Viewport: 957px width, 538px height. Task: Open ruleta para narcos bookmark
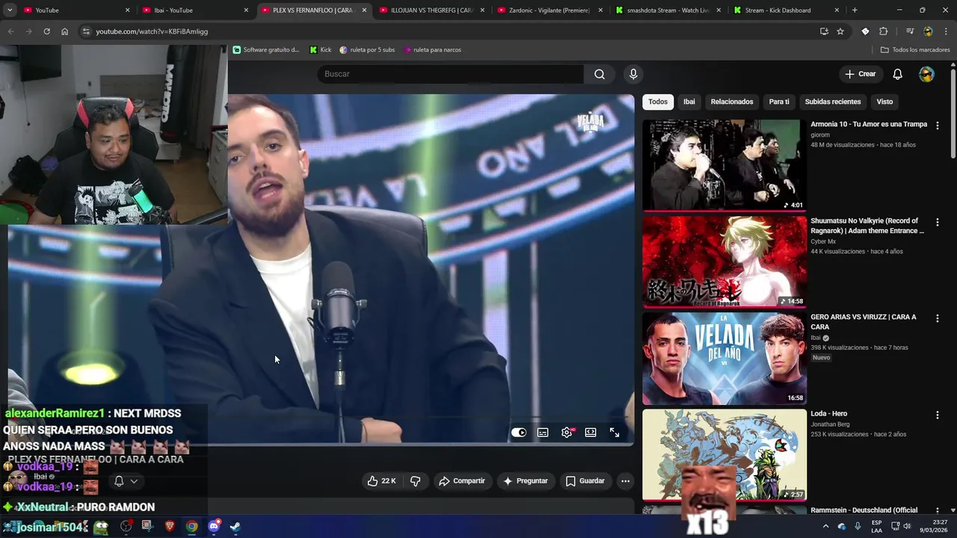point(432,50)
